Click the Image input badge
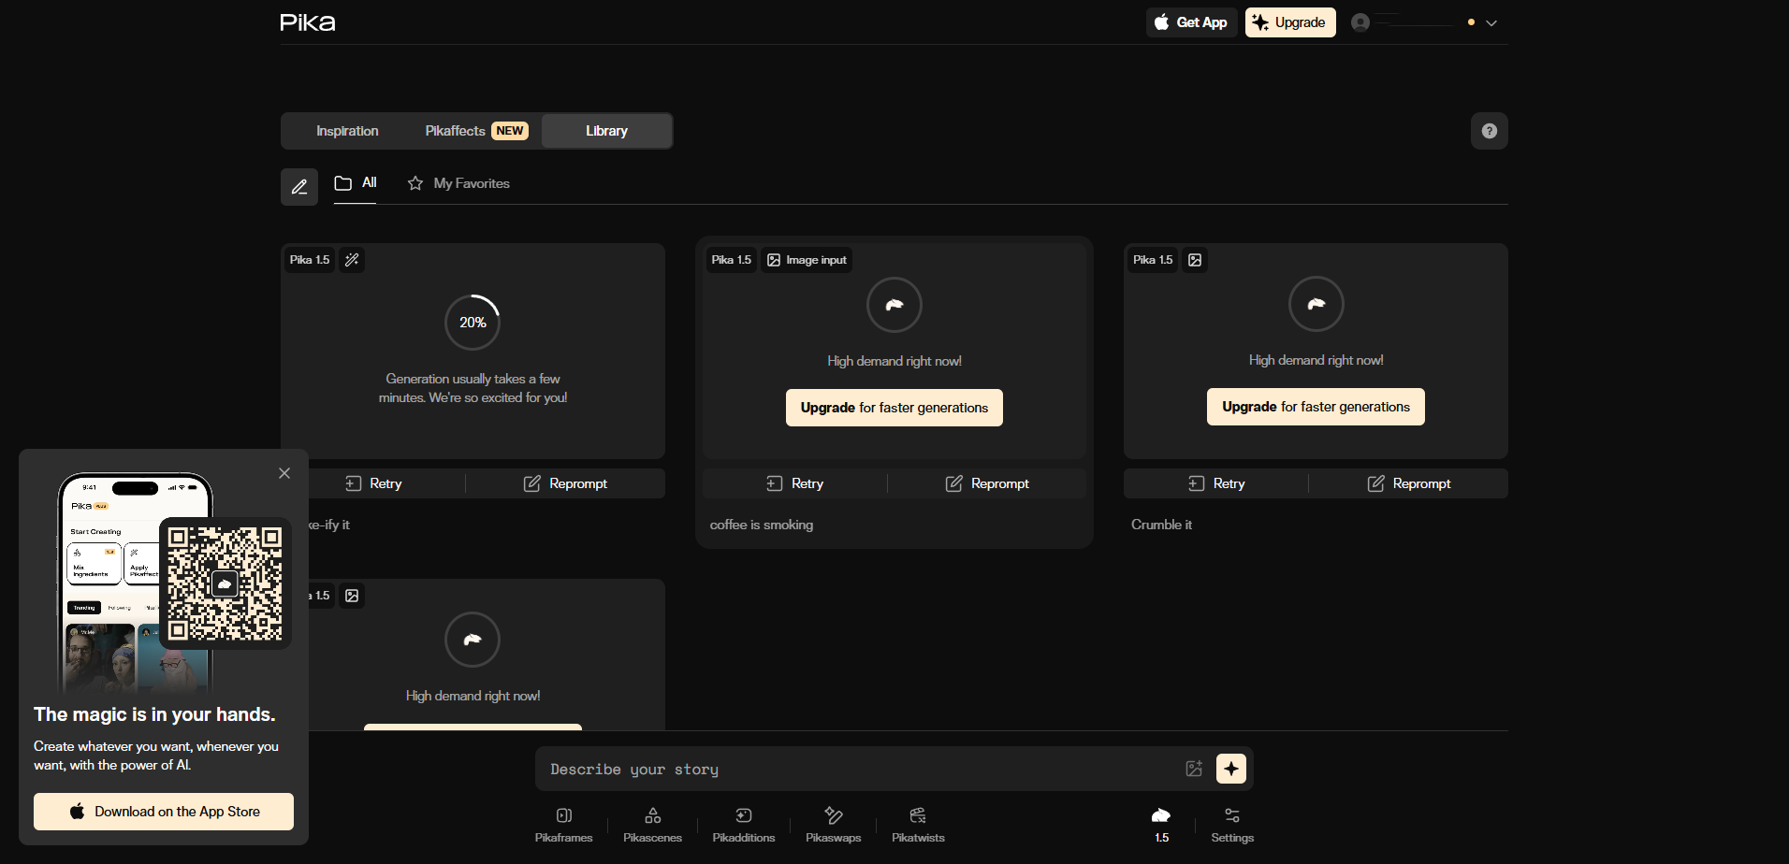 807,260
